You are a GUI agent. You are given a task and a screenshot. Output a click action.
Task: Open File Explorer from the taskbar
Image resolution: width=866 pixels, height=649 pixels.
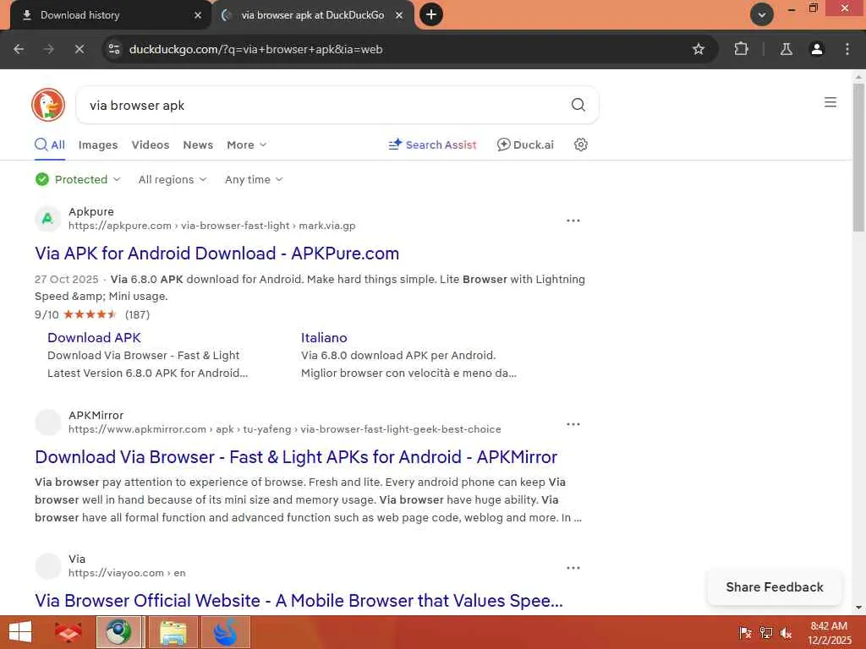173,632
